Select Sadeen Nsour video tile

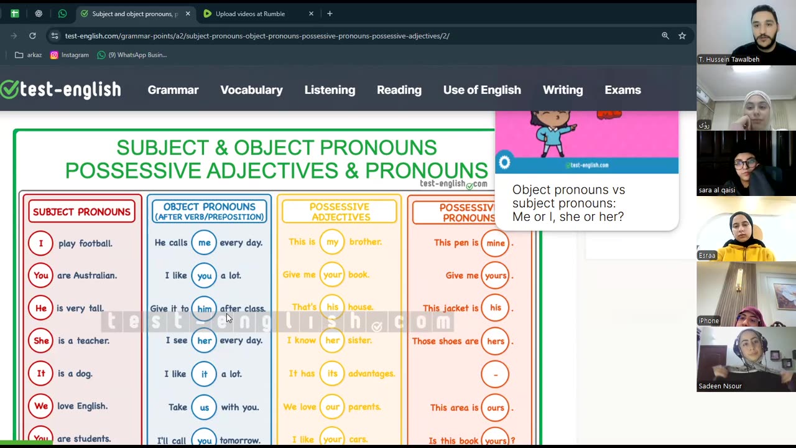click(746, 359)
